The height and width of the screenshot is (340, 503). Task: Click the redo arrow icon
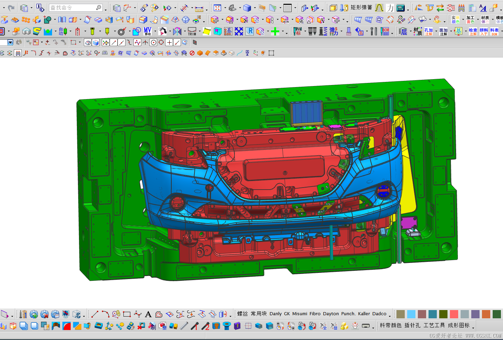pyautogui.click(x=11, y=8)
